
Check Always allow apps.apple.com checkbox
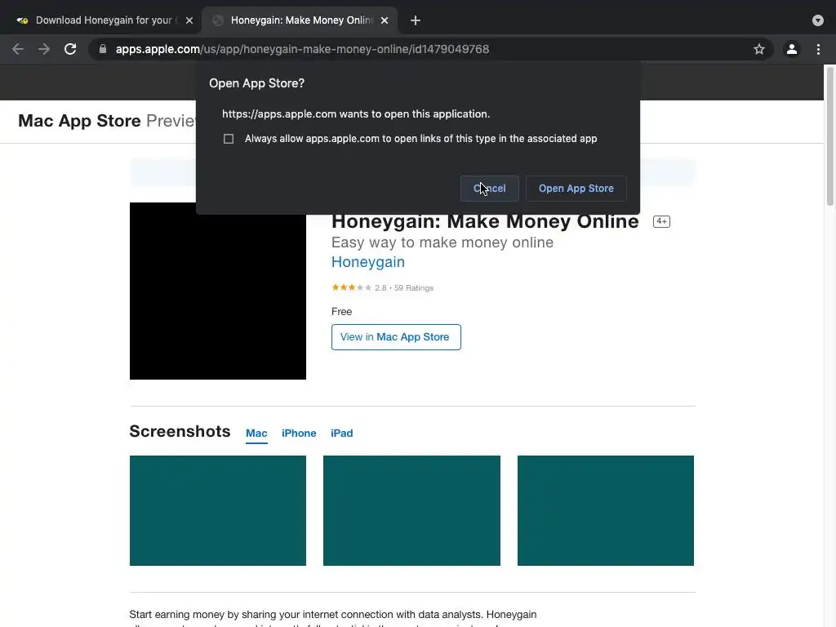point(229,139)
